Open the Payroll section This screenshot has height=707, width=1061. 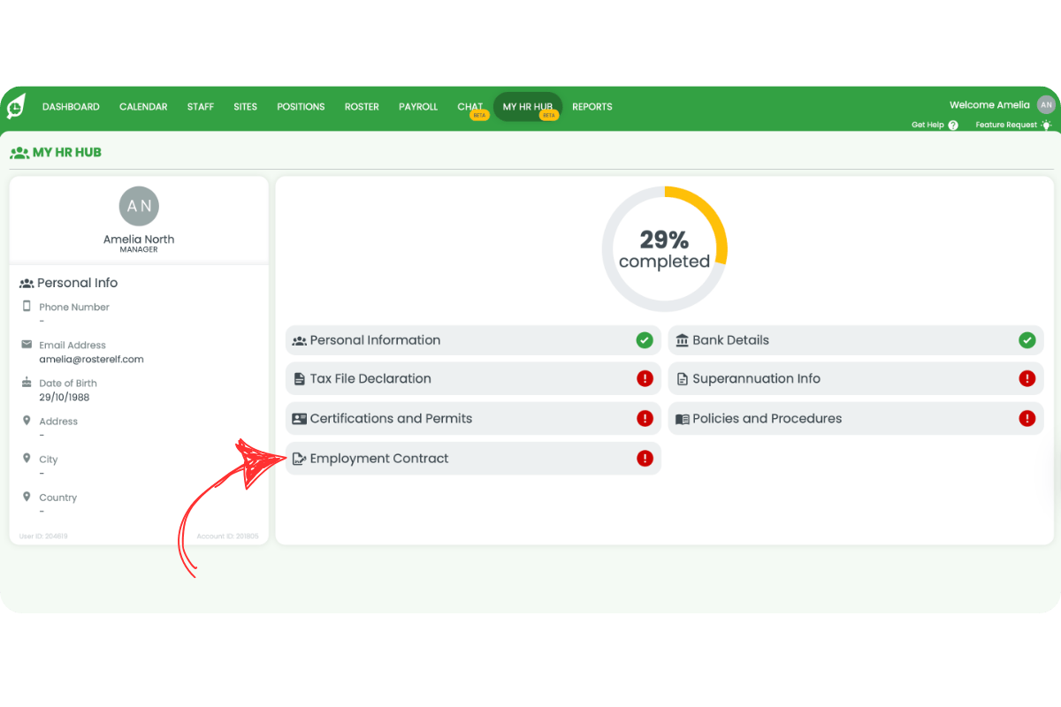pyautogui.click(x=418, y=107)
